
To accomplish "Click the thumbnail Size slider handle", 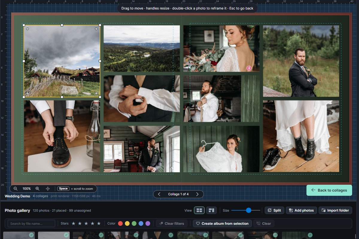I will (x=249, y=210).
